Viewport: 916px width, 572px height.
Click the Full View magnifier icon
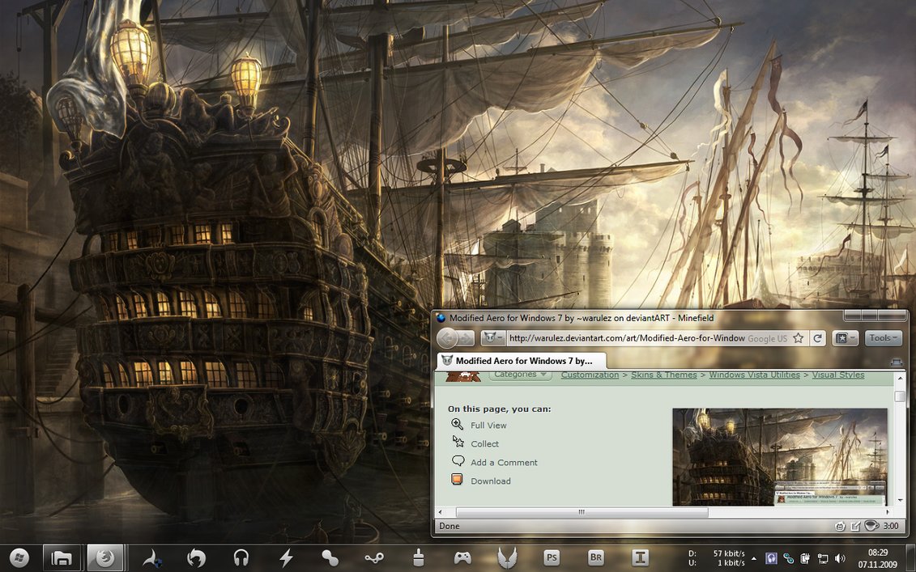[x=458, y=425]
